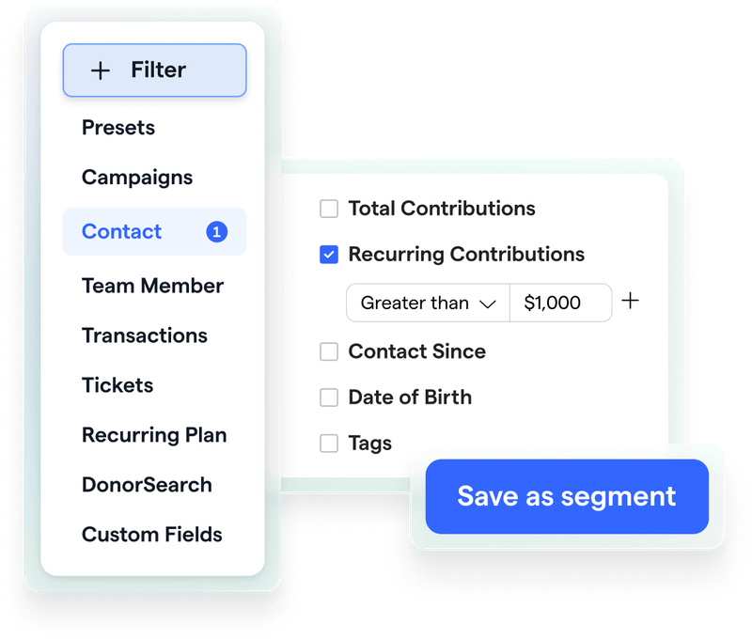The image size is (752, 639).
Task: Choose Presets in the filter sidebar
Action: pyautogui.click(x=118, y=127)
